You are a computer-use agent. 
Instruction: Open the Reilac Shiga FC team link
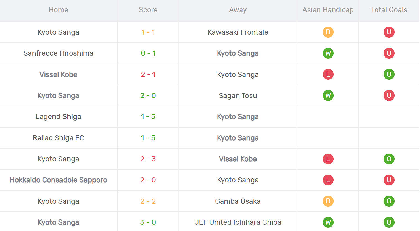click(x=58, y=138)
